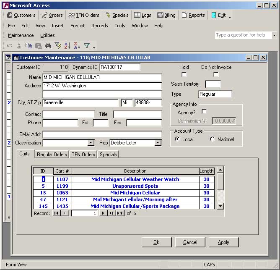Open the File menu
The width and height of the screenshot is (280, 270).
pos(11,26)
